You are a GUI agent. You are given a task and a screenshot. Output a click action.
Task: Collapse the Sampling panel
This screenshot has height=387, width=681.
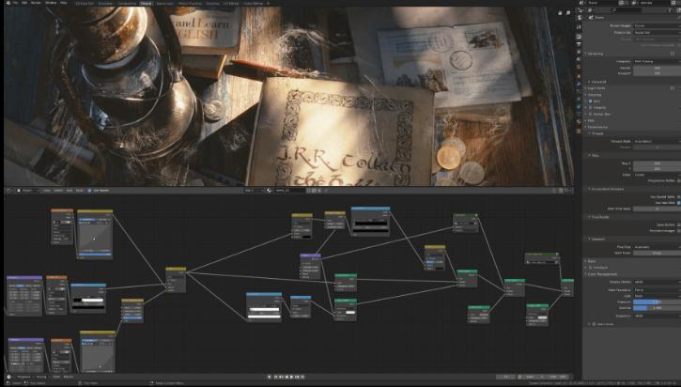tap(595, 54)
